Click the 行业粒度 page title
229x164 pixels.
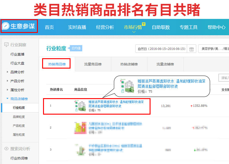point(56,48)
